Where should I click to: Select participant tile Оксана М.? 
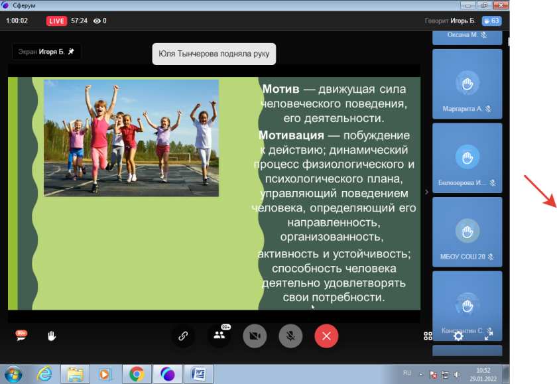pos(467,38)
